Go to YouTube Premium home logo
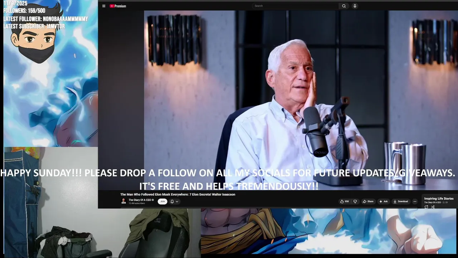Image resolution: width=458 pixels, height=258 pixels. coord(118,6)
